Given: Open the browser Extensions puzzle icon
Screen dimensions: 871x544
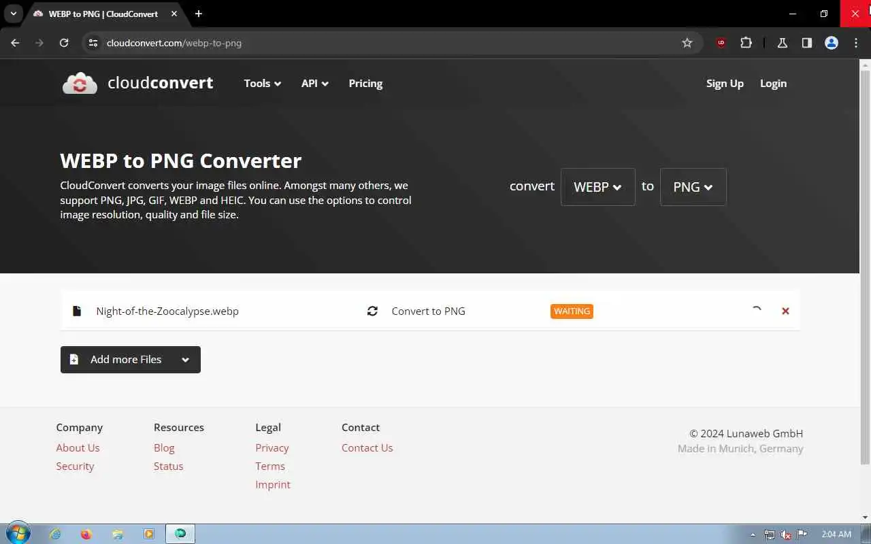Looking at the screenshot, I should pos(746,43).
